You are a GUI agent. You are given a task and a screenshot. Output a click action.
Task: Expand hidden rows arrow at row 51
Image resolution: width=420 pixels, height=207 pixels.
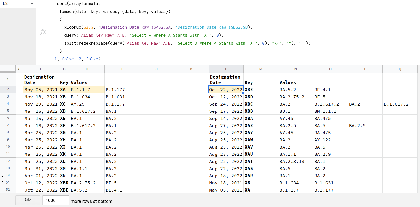pyautogui.click(x=2, y=182)
